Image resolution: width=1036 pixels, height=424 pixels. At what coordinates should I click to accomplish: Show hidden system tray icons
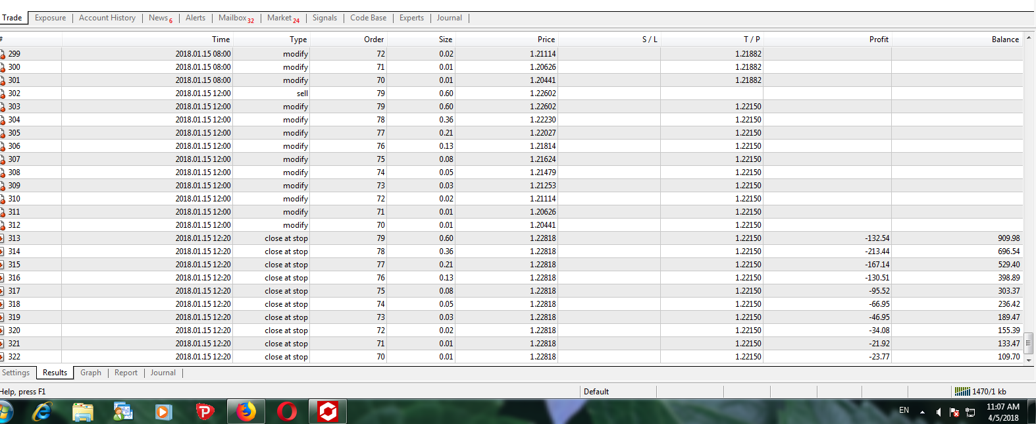click(x=922, y=412)
